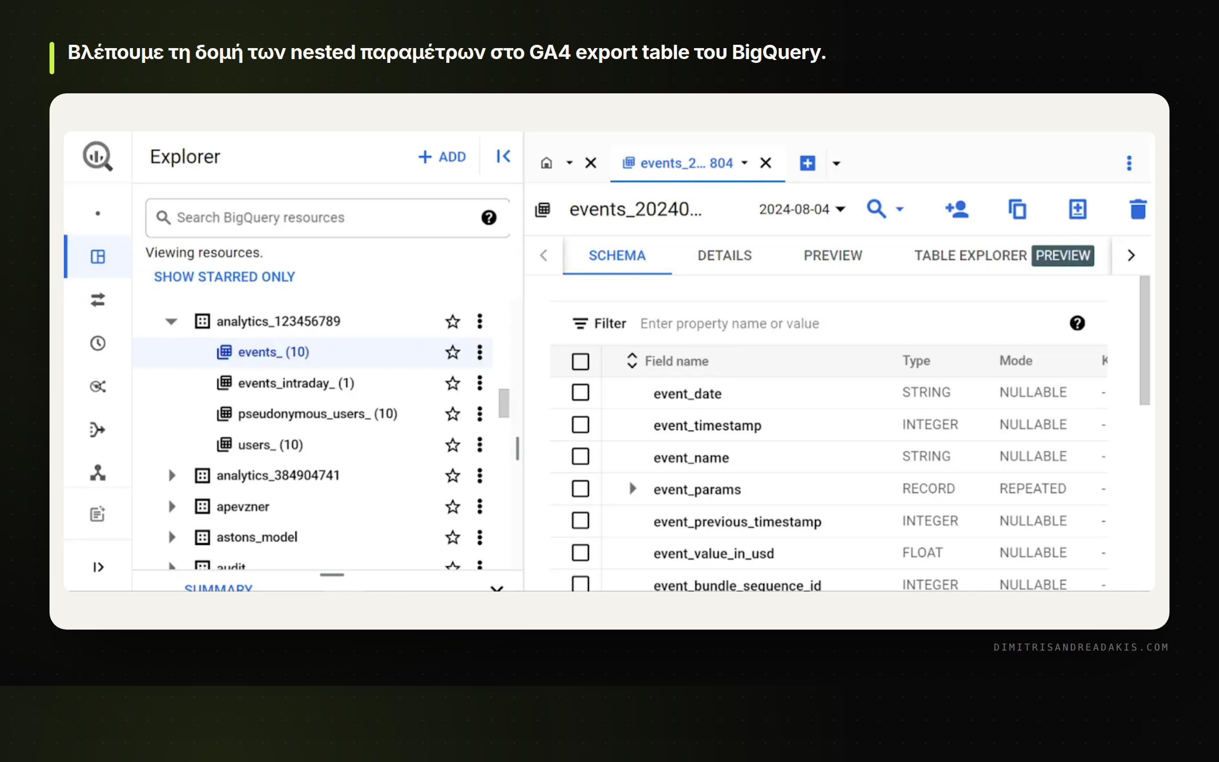Create a new SQL query tab
1219x762 pixels.
808,163
